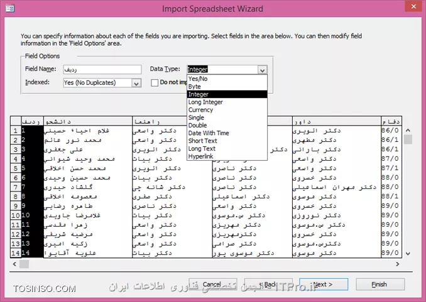The image size is (426, 302).
Task: Select the ردیف column header
Action: (x=32, y=121)
